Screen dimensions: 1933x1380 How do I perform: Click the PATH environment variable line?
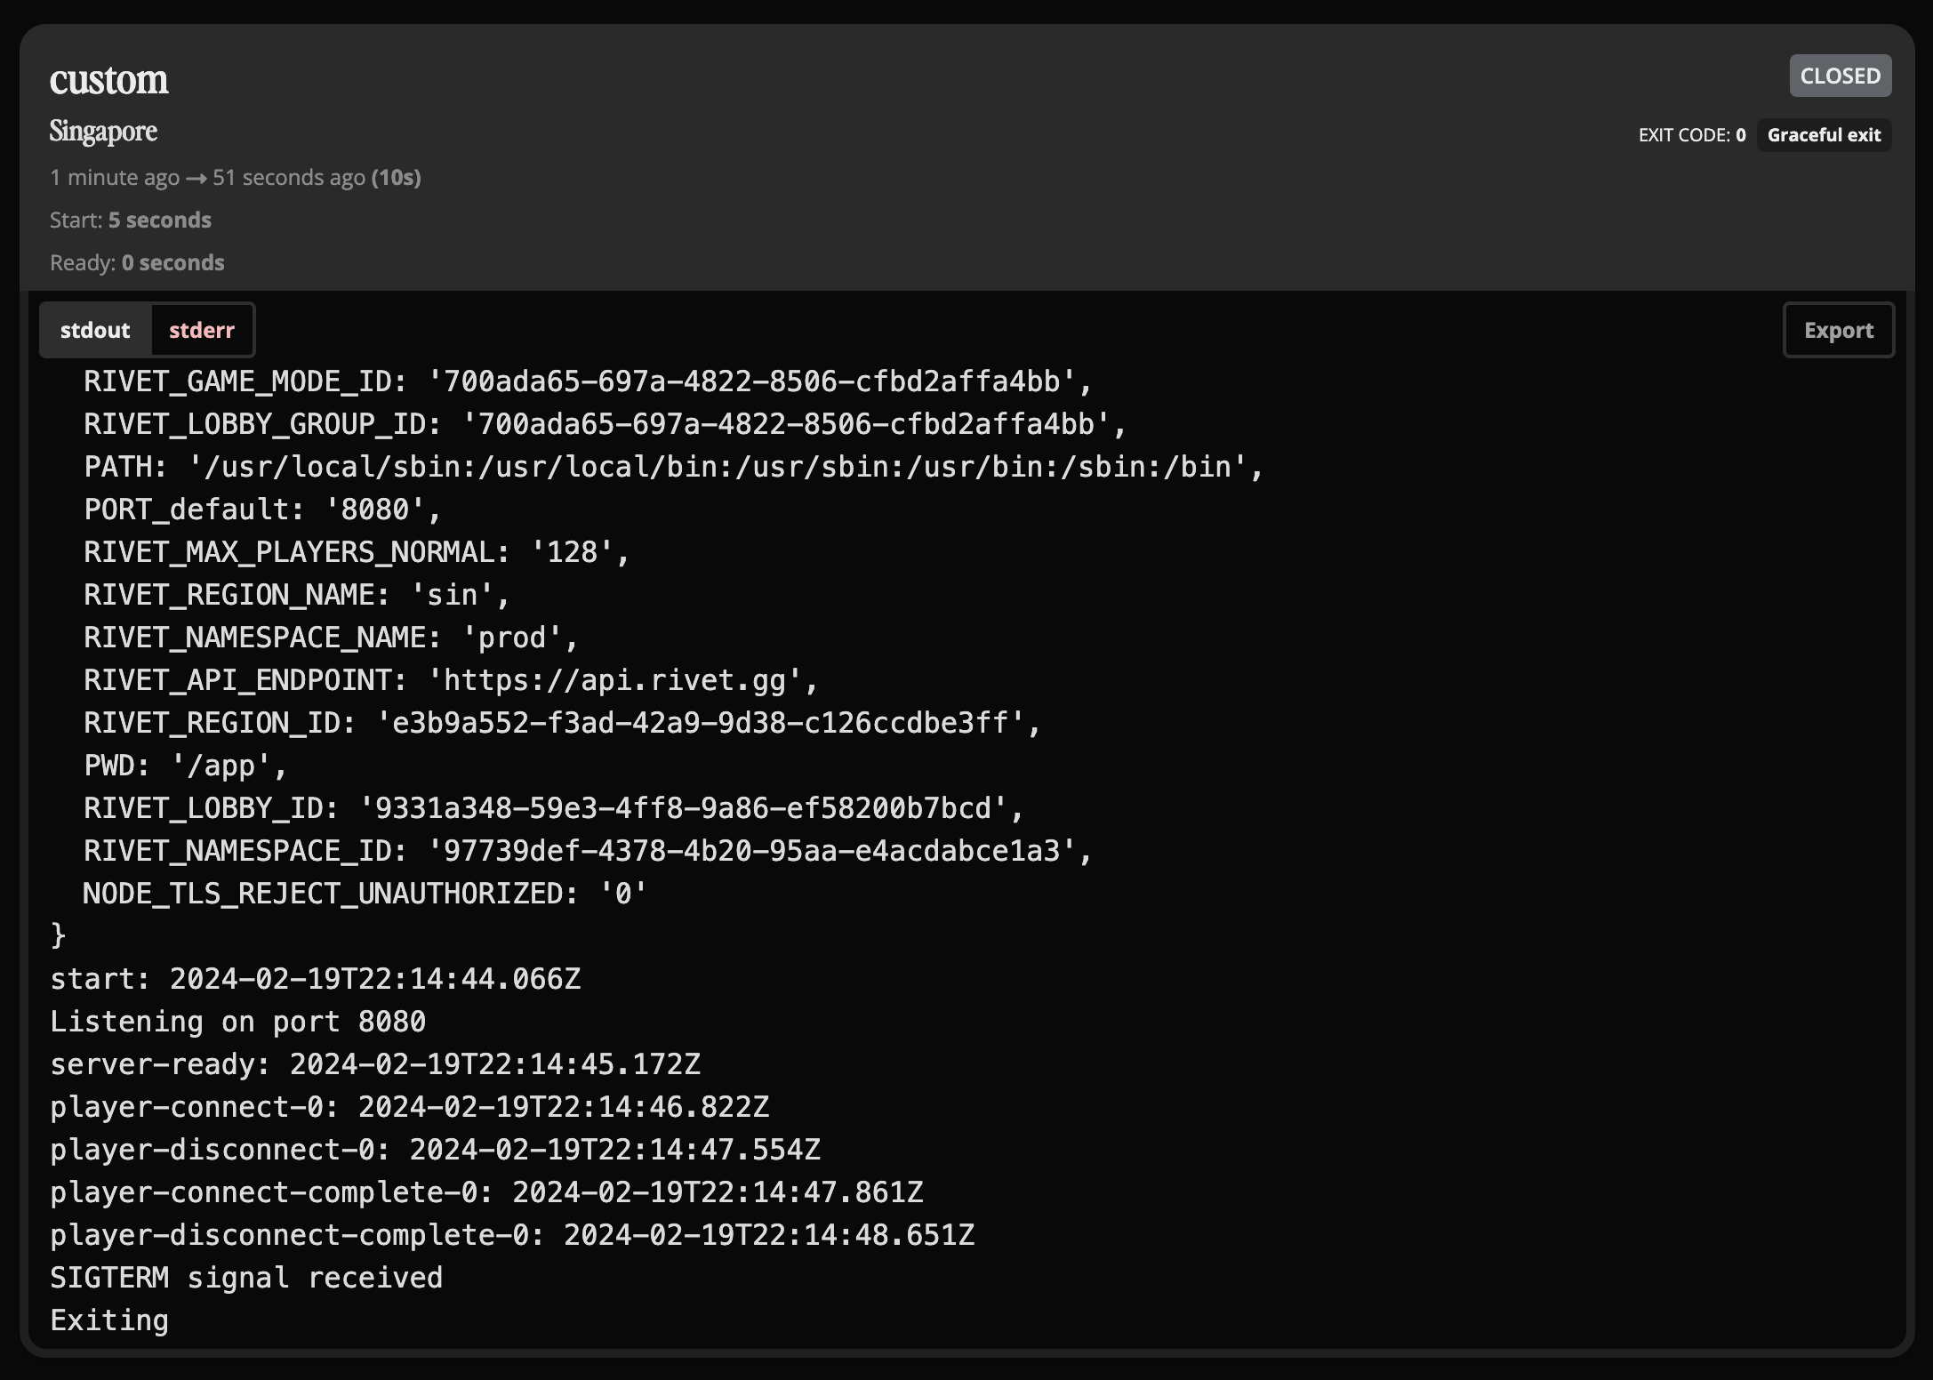[x=672, y=467]
